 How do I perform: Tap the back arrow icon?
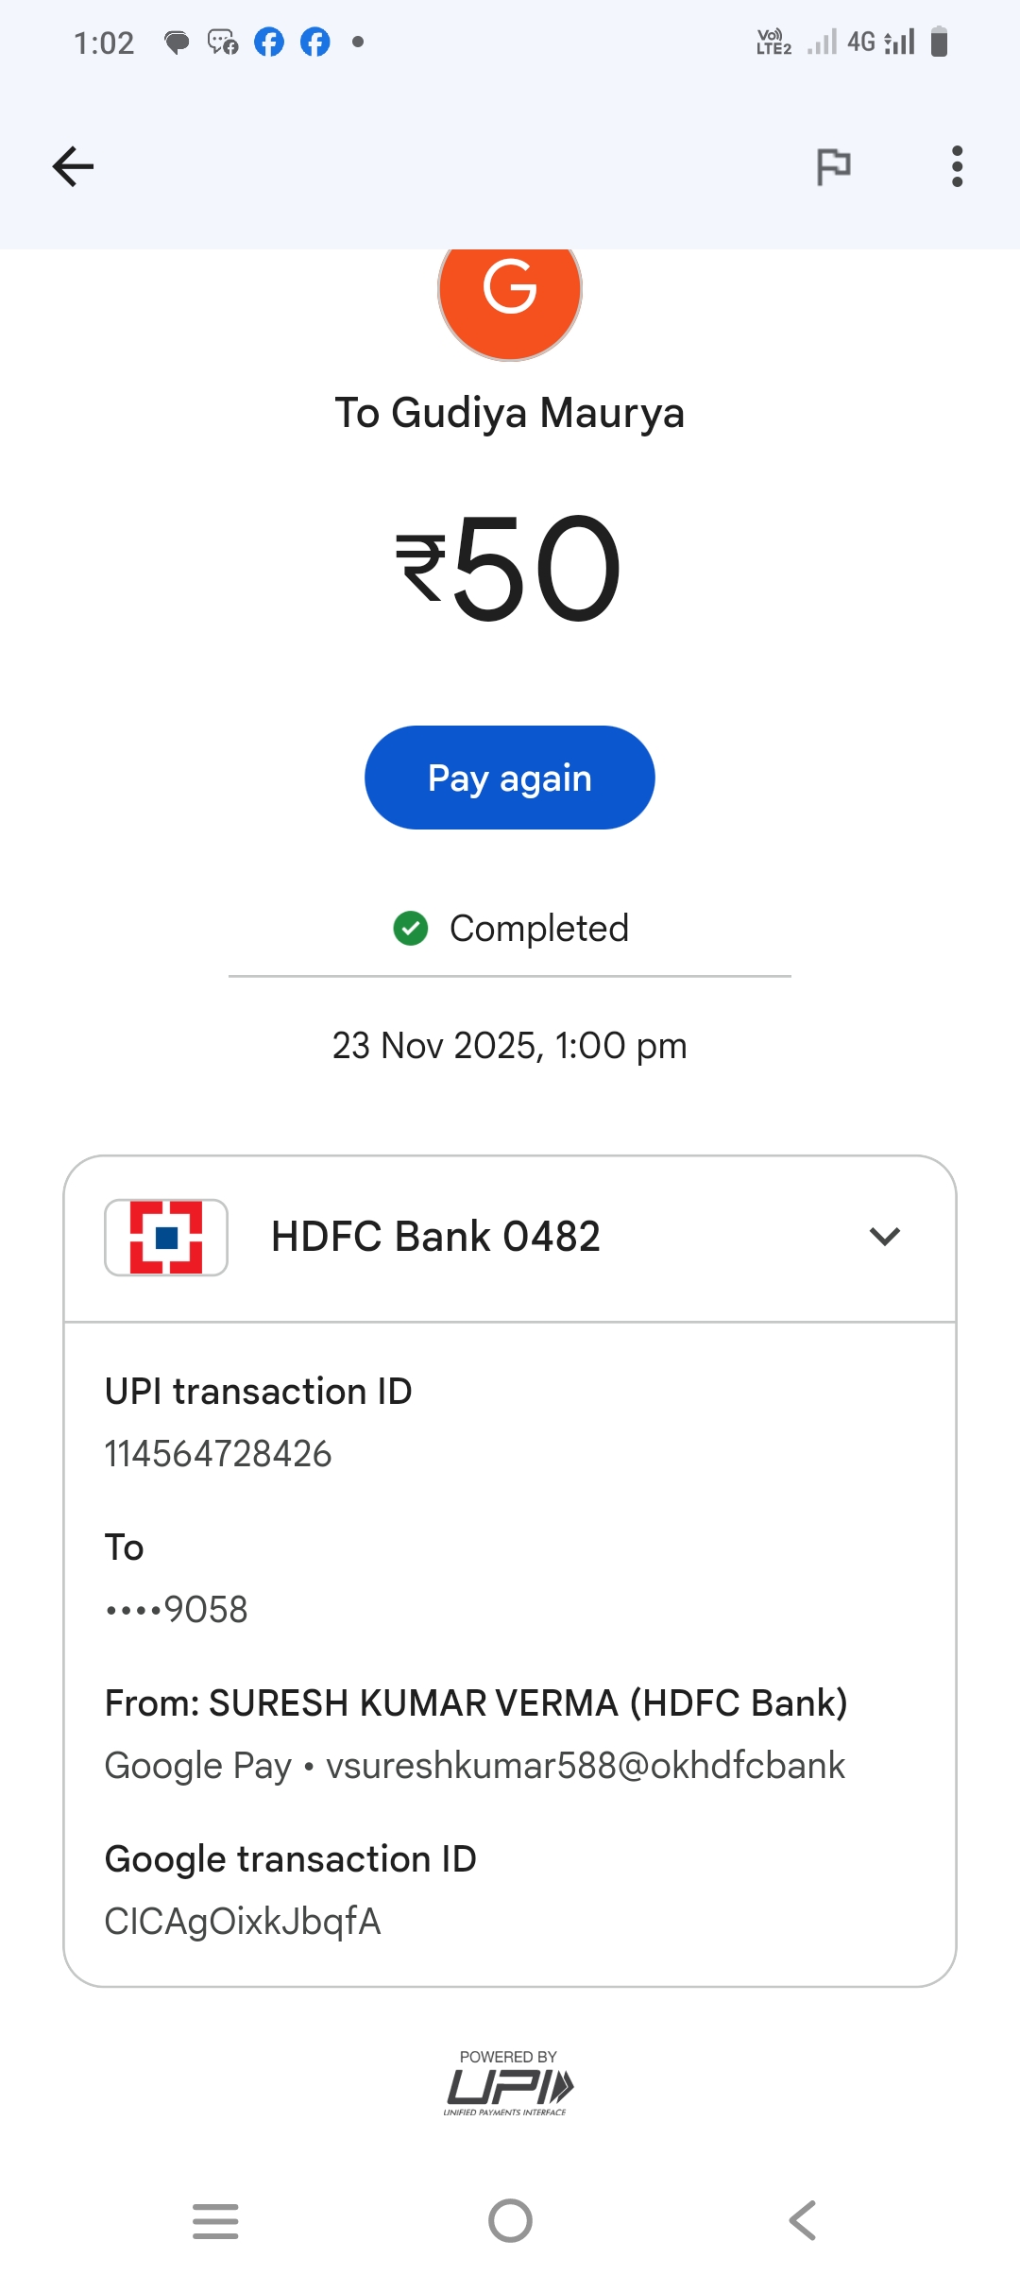(73, 167)
